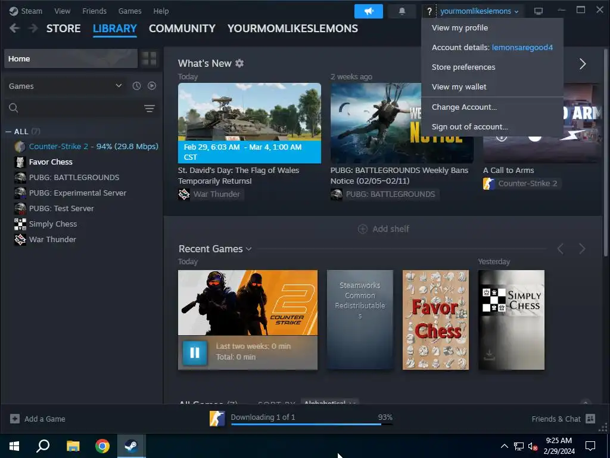Open Friends & Chat grid icon
The height and width of the screenshot is (458, 610).
click(590, 419)
